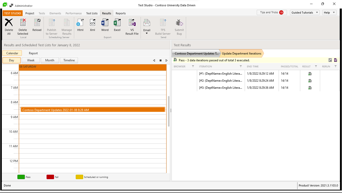The width and height of the screenshot is (342, 193).
Task: Switch calendar to Week view
Action: (31, 60)
